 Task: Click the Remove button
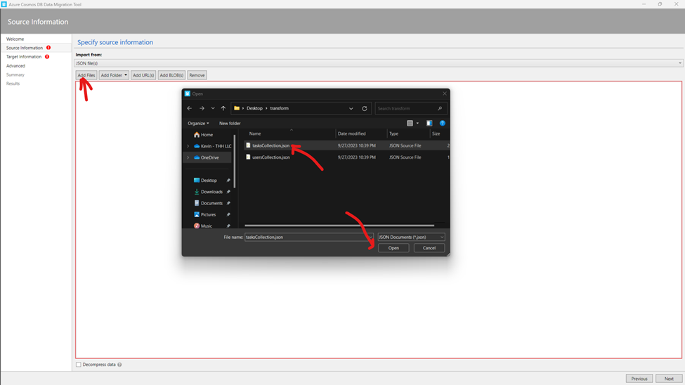(197, 75)
